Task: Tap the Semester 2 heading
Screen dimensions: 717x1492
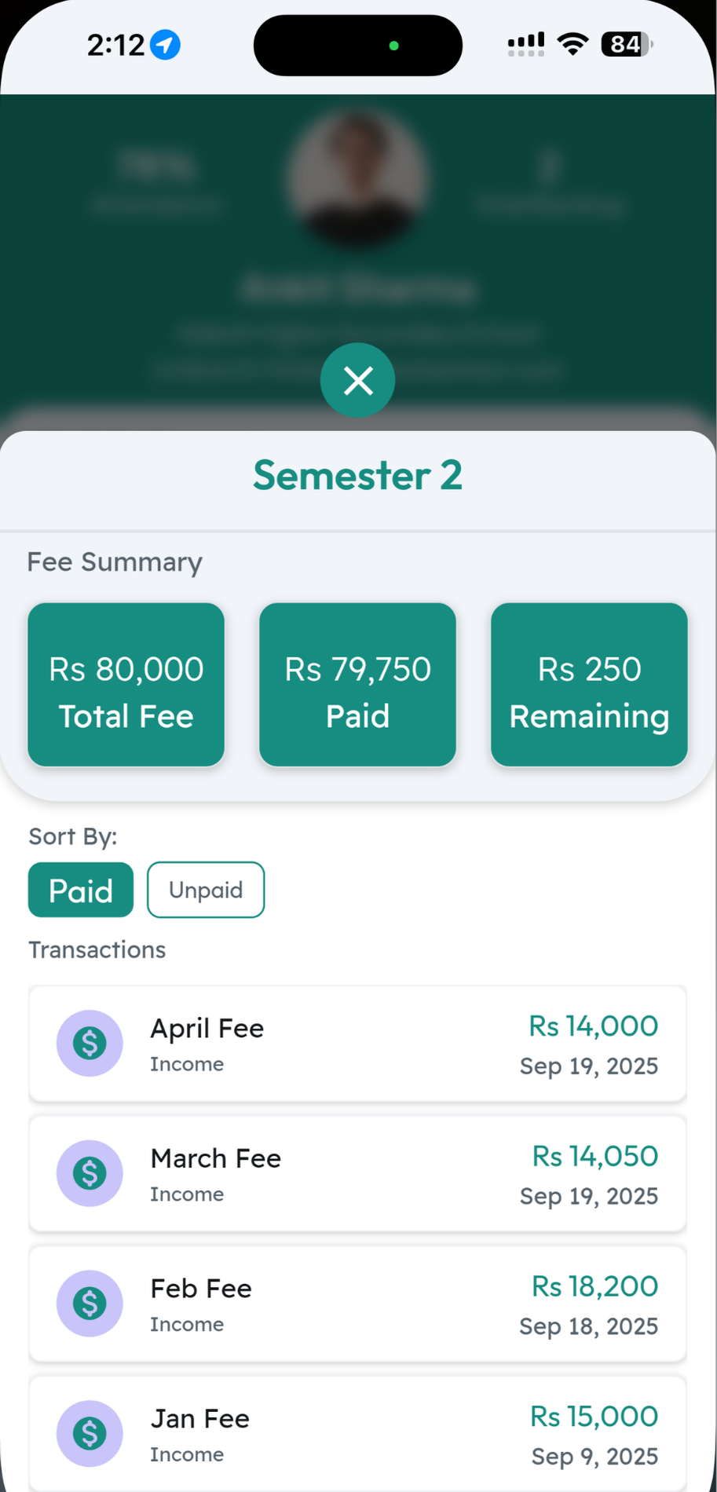Action: [358, 475]
